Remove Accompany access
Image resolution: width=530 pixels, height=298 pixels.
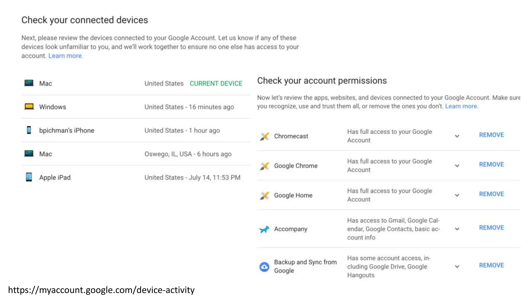pyautogui.click(x=491, y=228)
